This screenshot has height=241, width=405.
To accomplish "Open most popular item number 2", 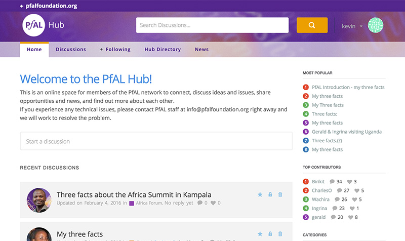I will pyautogui.click(x=327, y=96).
